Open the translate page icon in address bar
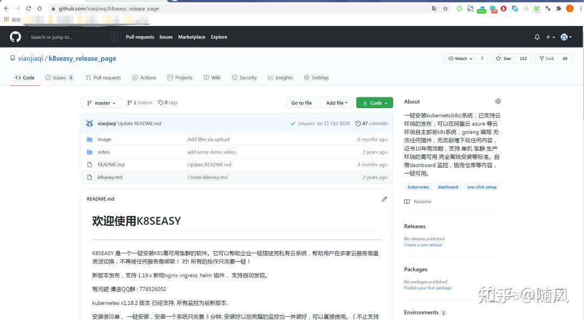 (x=434, y=8)
